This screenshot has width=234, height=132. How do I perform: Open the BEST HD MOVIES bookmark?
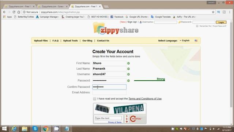click(x=98, y=17)
